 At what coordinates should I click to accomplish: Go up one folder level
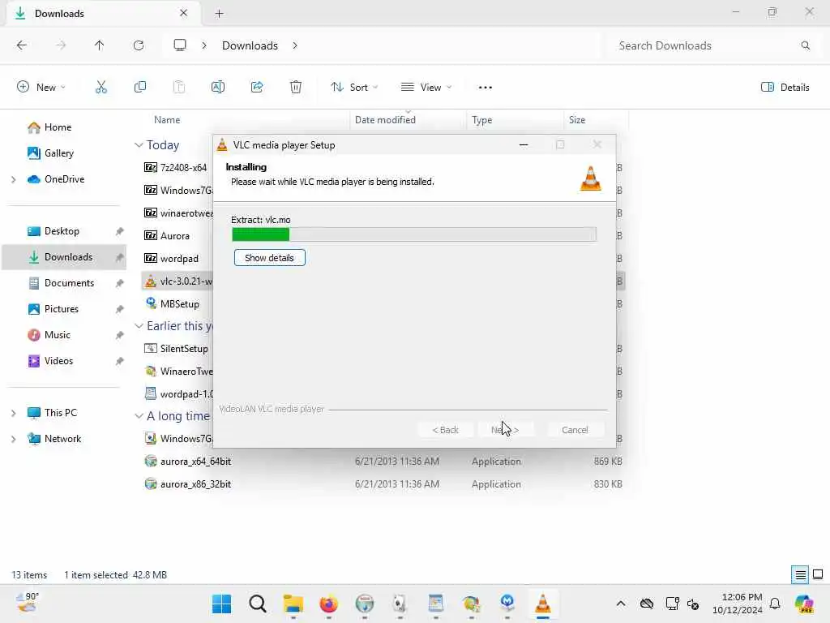click(100, 45)
